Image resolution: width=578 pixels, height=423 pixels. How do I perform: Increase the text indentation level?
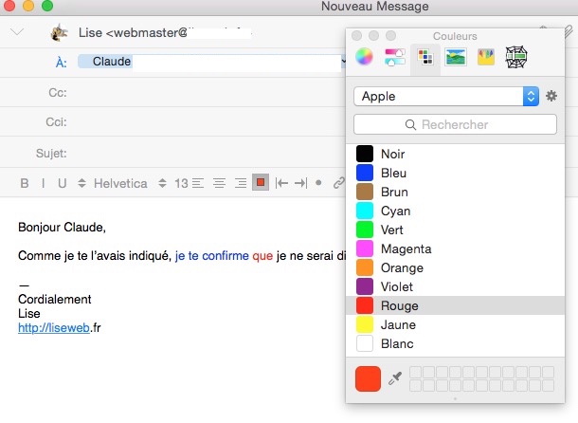pos(300,183)
